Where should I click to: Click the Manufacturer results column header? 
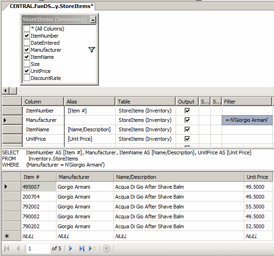[x=85, y=177]
